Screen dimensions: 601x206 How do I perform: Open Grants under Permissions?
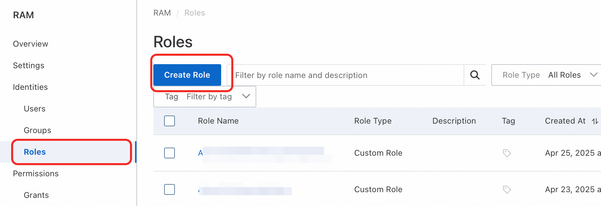[36, 195]
